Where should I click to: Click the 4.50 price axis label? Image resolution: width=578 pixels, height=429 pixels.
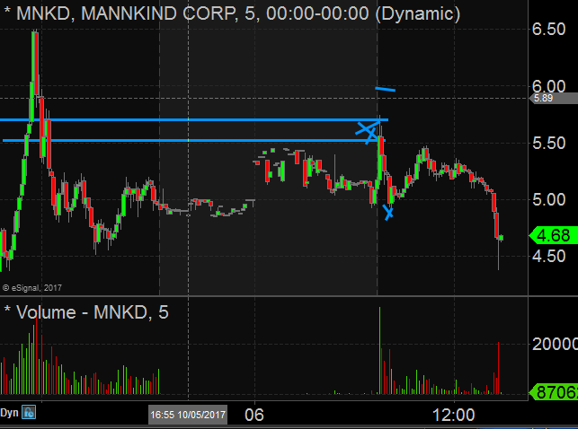click(548, 257)
